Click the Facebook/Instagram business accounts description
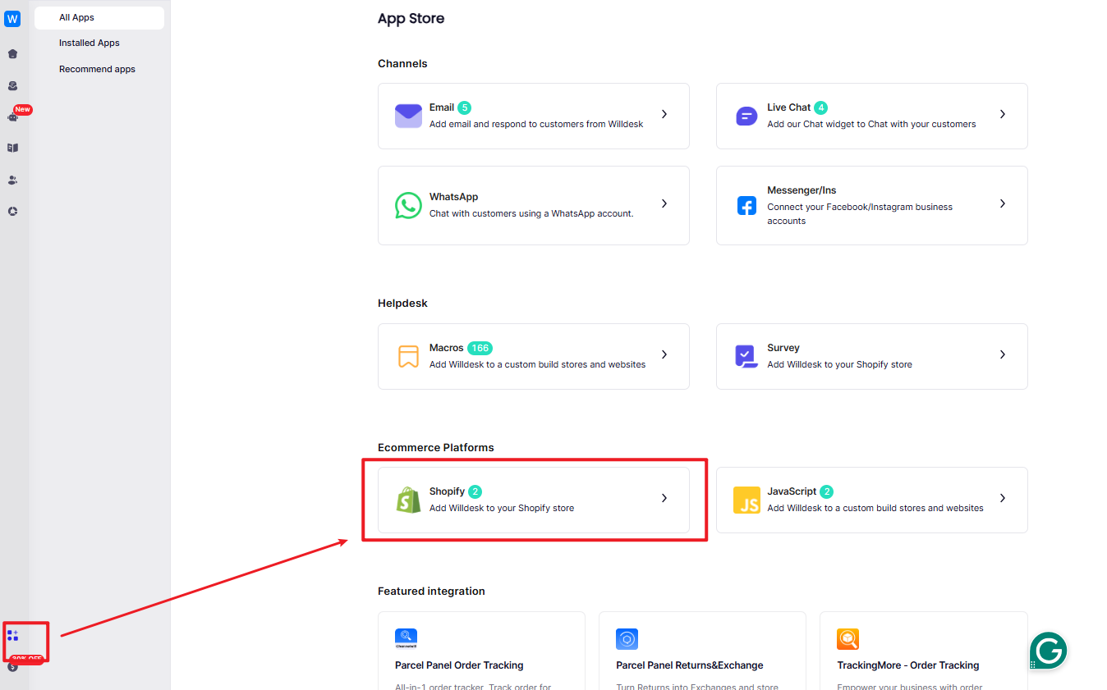Viewport: 1107px width, 690px height. click(860, 213)
